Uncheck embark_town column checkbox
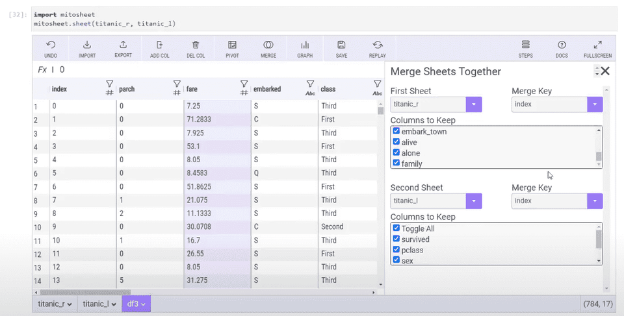Image resolution: width=624 pixels, height=316 pixels. point(396,131)
